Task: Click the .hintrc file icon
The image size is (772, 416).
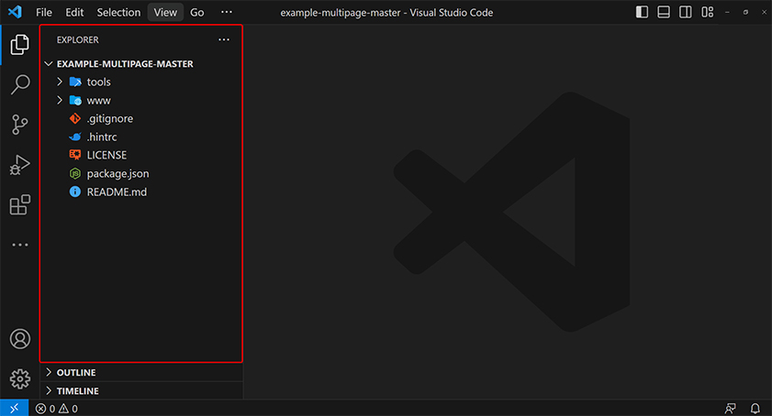Action: point(75,137)
